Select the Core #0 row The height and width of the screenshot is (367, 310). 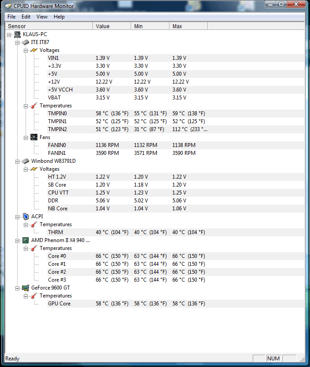[x=176, y=256]
